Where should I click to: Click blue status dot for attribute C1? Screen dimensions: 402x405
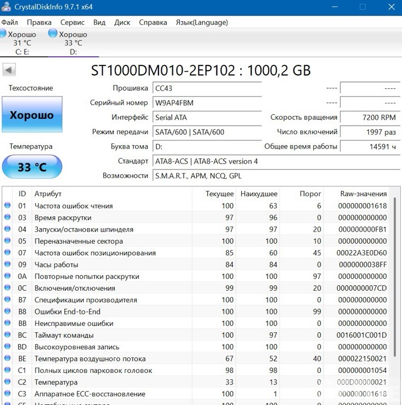click(x=7, y=370)
